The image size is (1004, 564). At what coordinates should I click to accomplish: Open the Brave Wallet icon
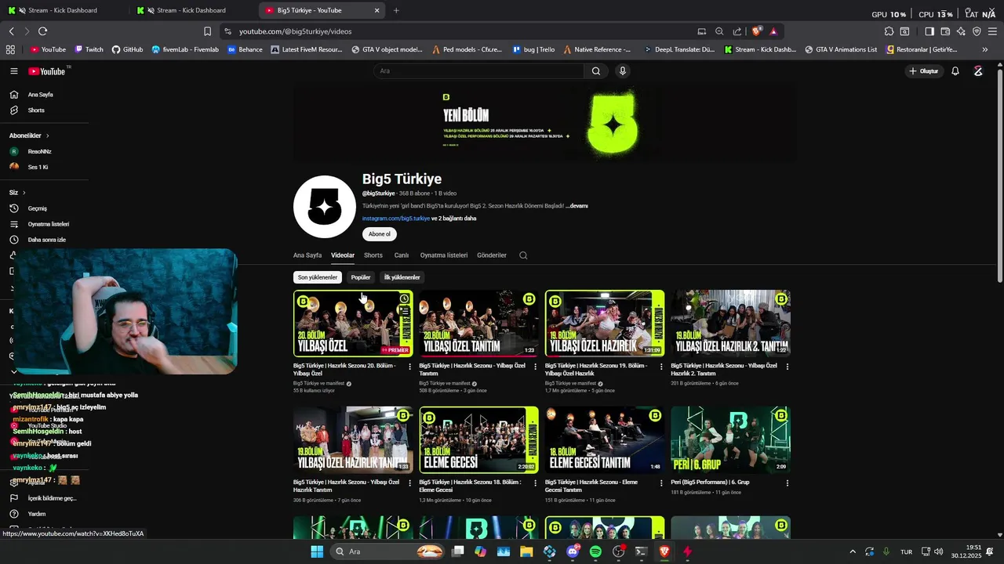pyautogui.click(x=945, y=31)
